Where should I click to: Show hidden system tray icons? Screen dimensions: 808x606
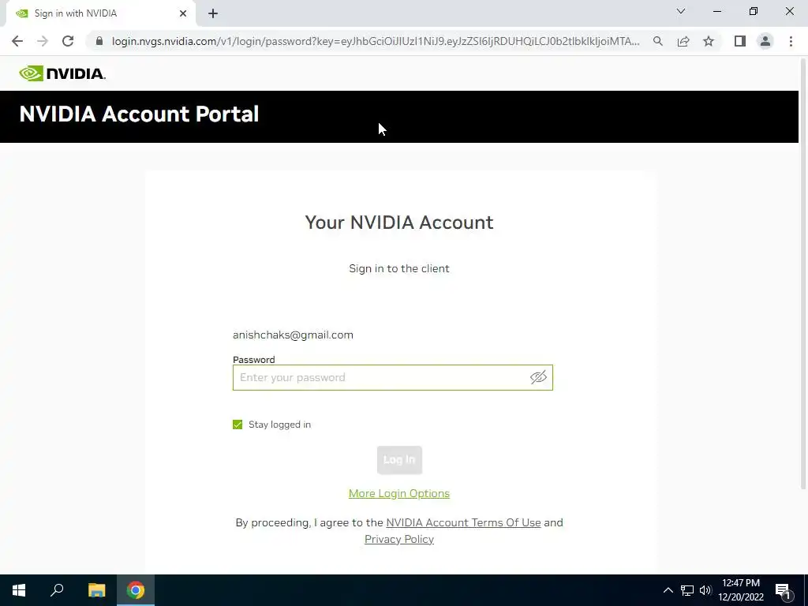(668, 590)
